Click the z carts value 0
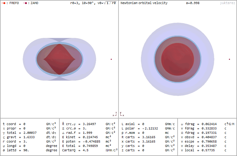Viewport: 237px width, 156px height. coord(143,150)
